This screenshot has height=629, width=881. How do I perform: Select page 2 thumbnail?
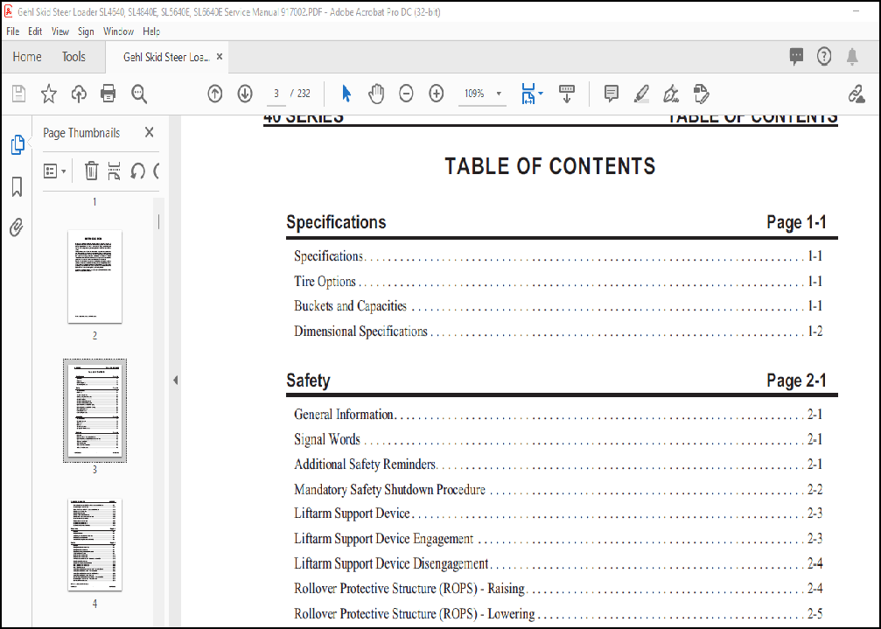(95, 276)
